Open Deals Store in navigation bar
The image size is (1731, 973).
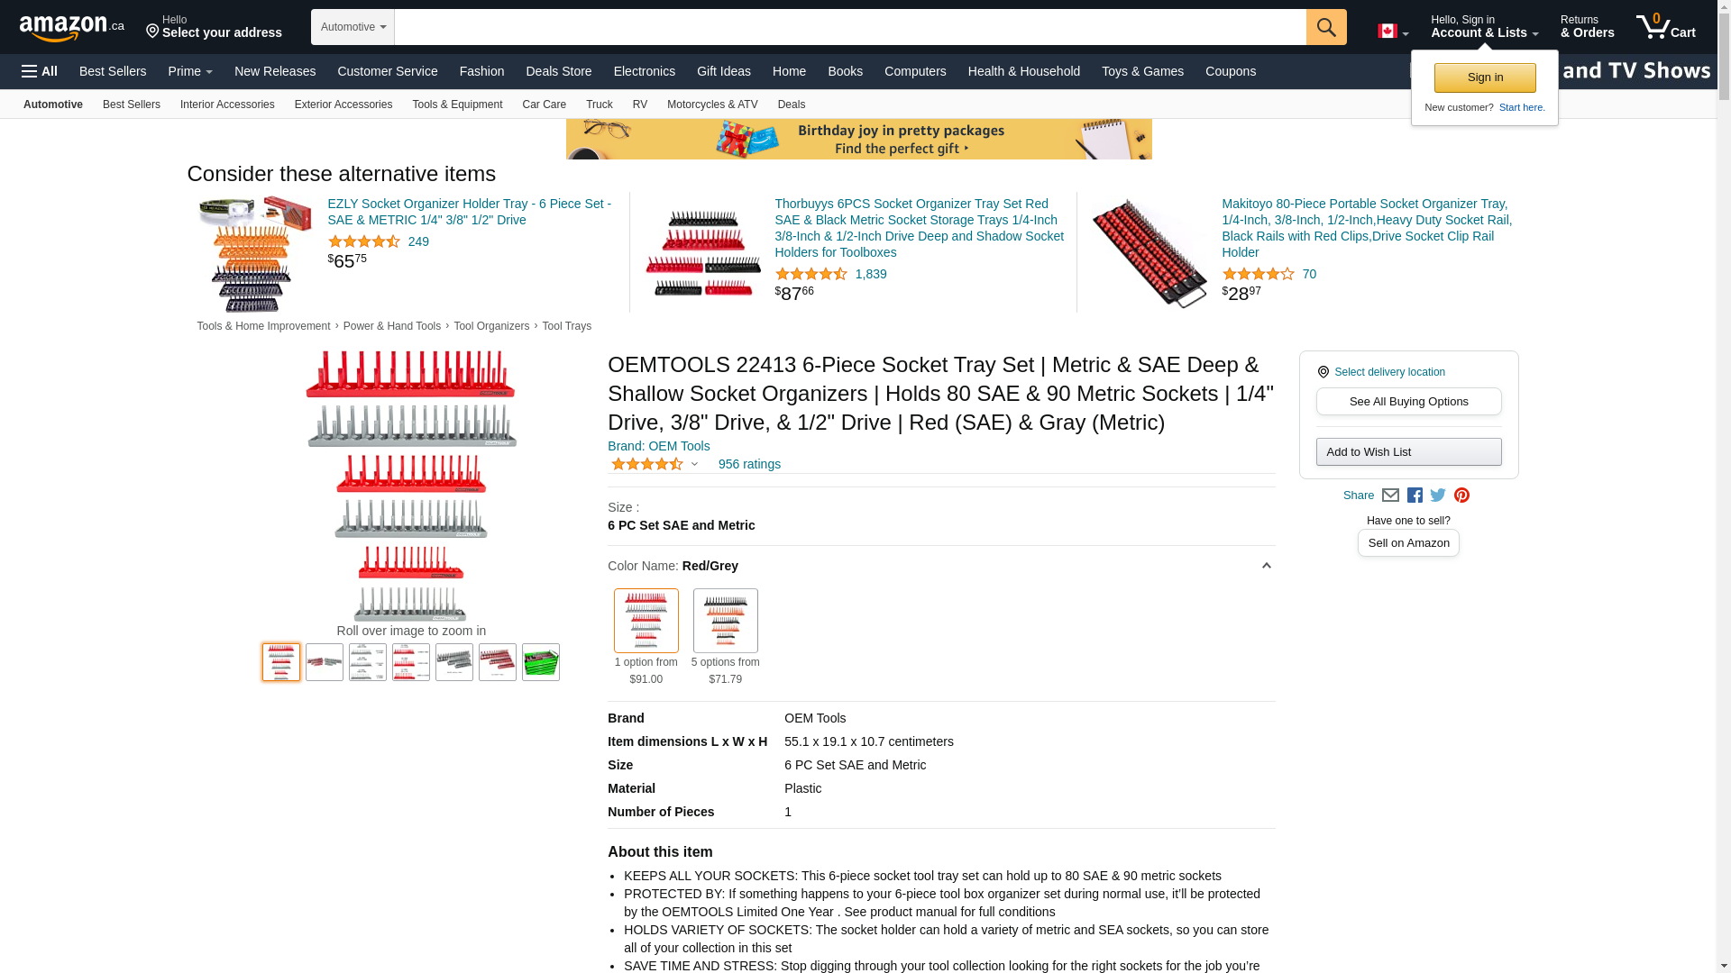[559, 71]
